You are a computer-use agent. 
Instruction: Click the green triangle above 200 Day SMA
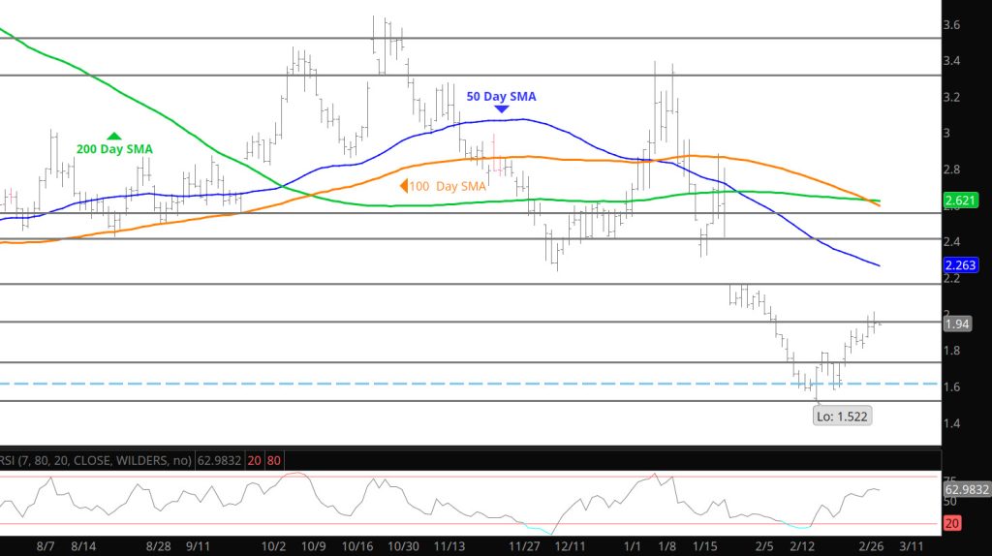(114, 137)
